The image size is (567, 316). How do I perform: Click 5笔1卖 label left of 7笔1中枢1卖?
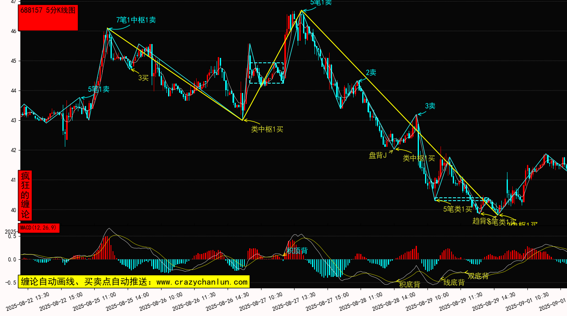[99, 89]
